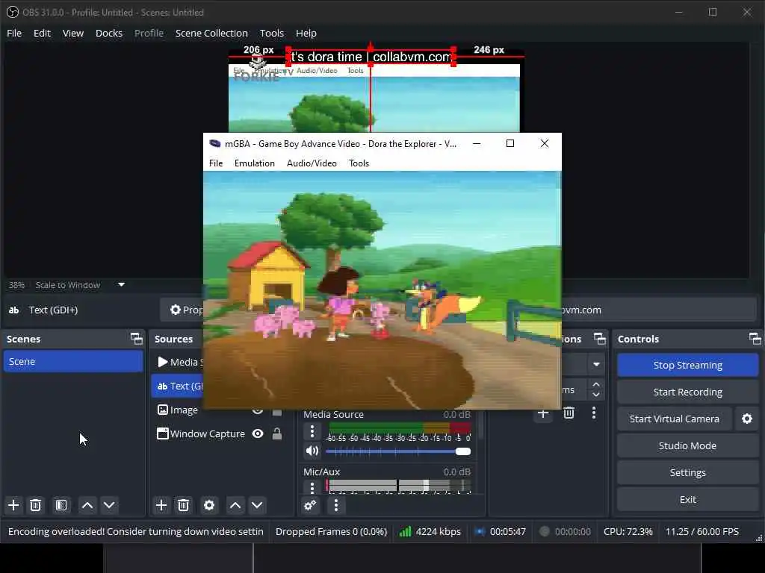
Task: Select the Media Source row in Sources
Action: tap(178, 362)
